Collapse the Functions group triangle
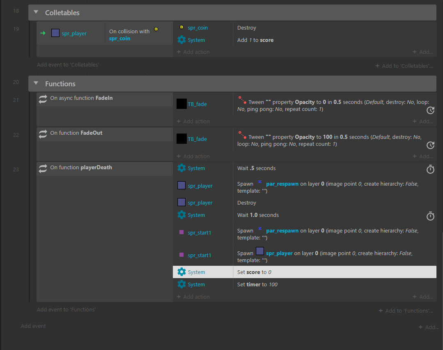This screenshot has width=443, height=350. [x=36, y=83]
